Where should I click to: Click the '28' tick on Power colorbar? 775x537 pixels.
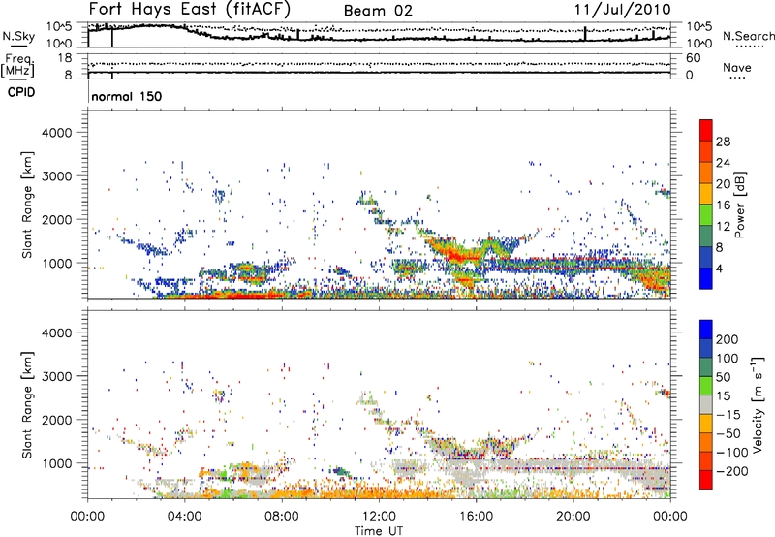[723, 142]
